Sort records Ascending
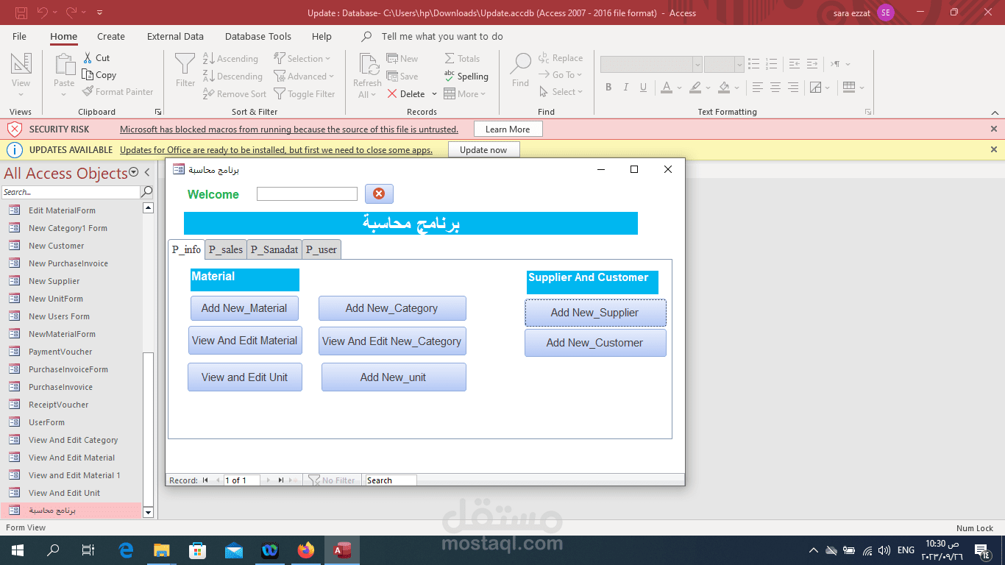 point(230,59)
